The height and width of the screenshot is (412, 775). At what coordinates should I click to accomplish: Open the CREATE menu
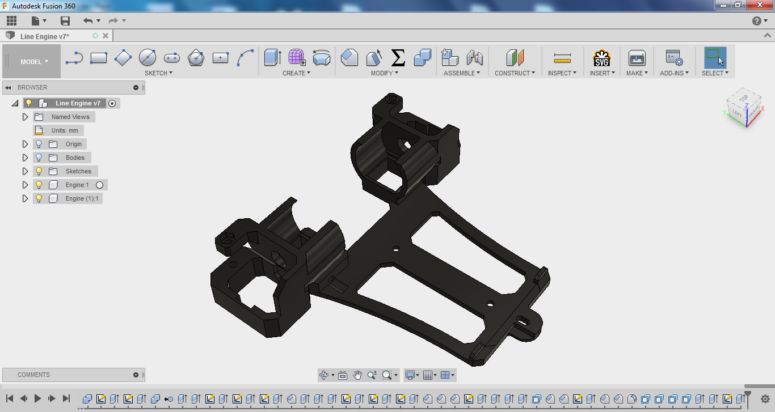pos(296,73)
